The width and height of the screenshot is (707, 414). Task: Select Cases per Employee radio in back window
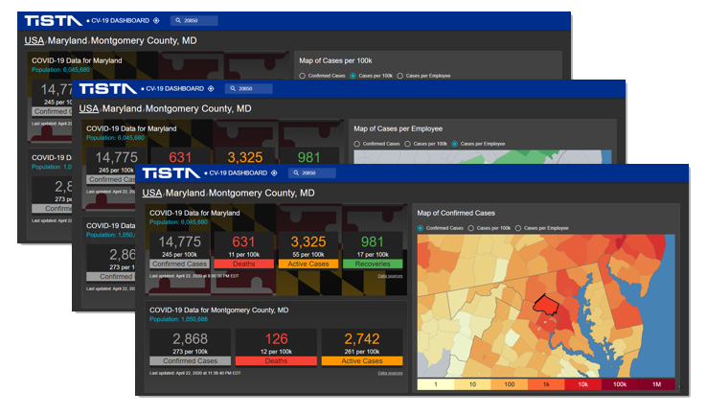399,76
